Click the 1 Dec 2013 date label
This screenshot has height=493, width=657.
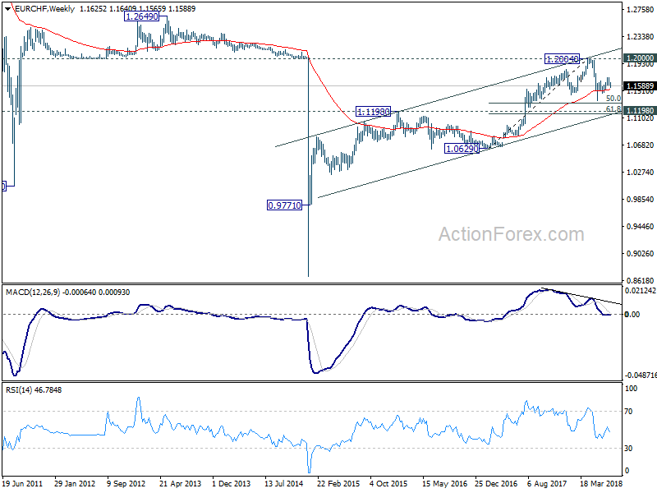point(232,484)
